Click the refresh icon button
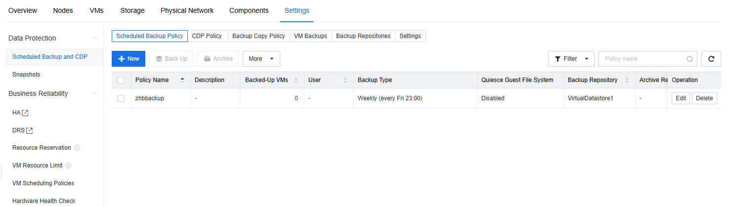 [711, 59]
